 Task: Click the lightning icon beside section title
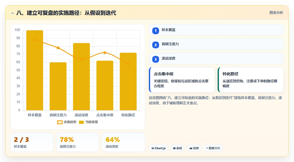click(13, 13)
